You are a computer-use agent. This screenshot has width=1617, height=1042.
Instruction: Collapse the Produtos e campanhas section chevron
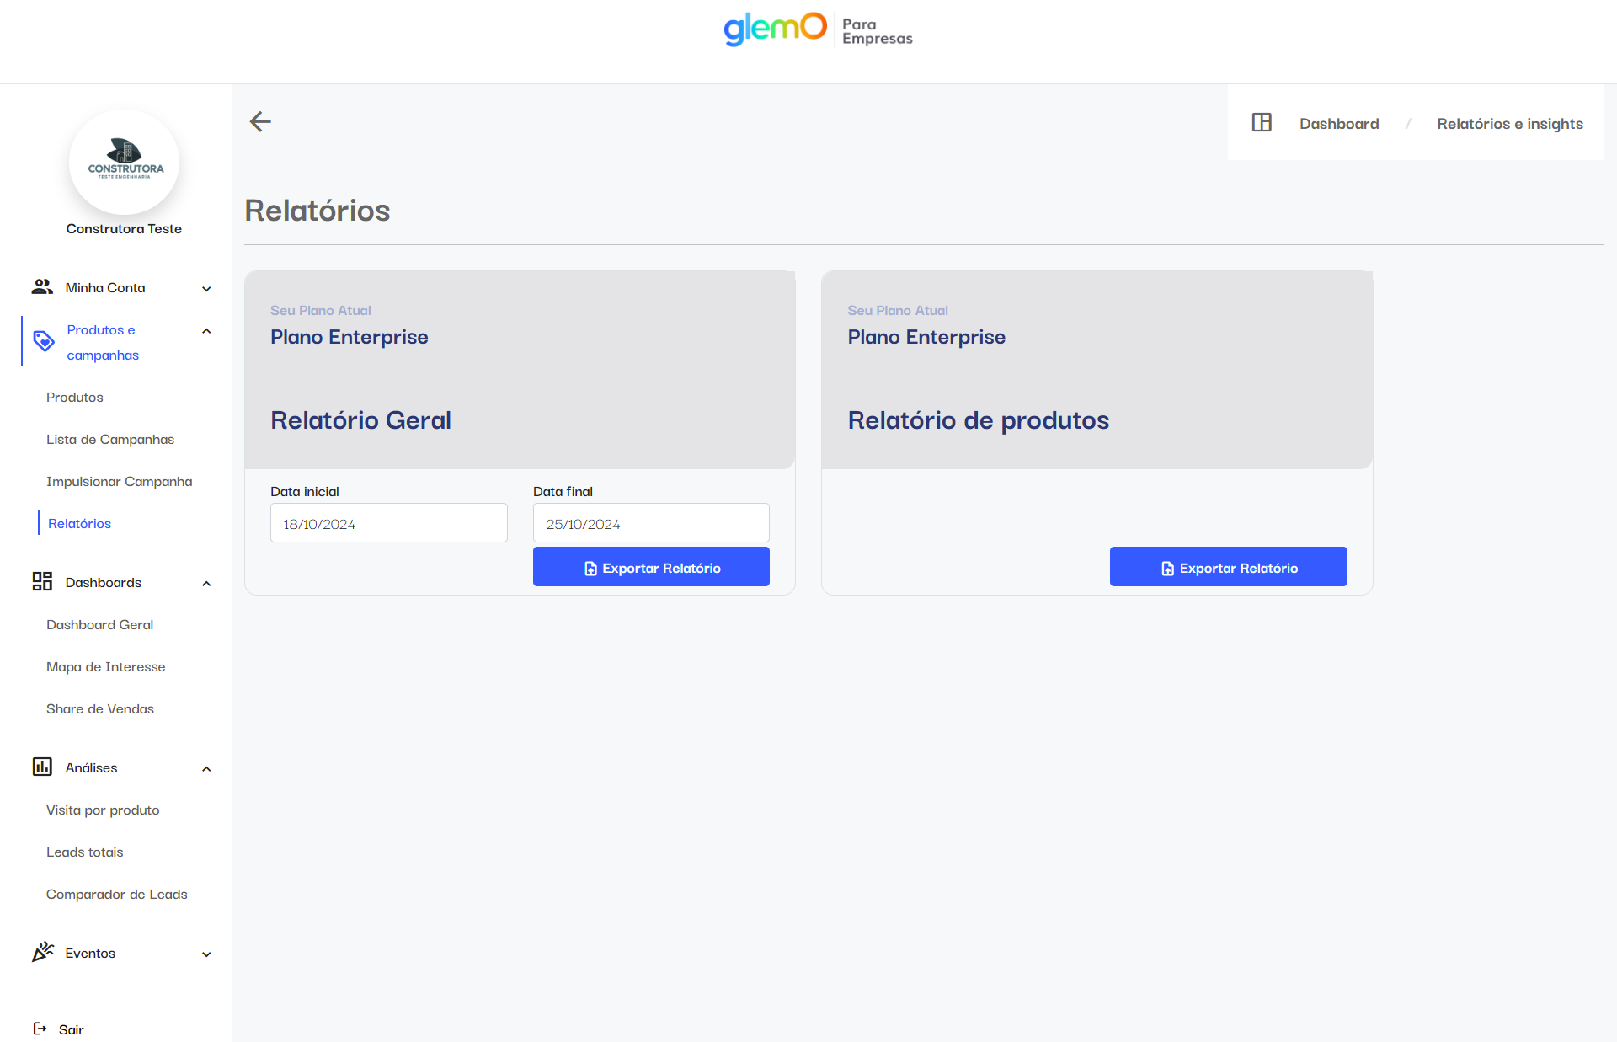(206, 331)
